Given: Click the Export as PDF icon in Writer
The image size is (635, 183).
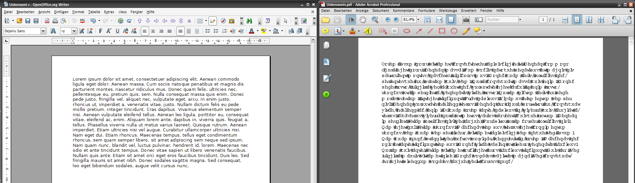Looking at the screenshot, I should tap(47, 21).
